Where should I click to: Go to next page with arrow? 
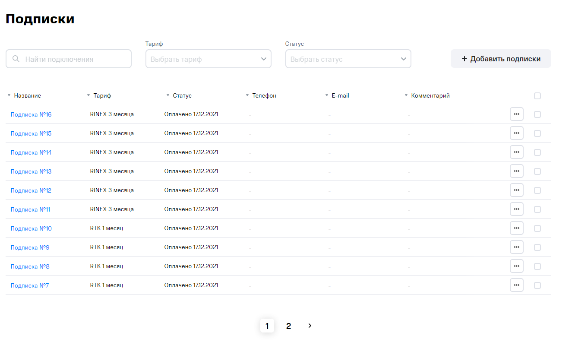tap(310, 326)
